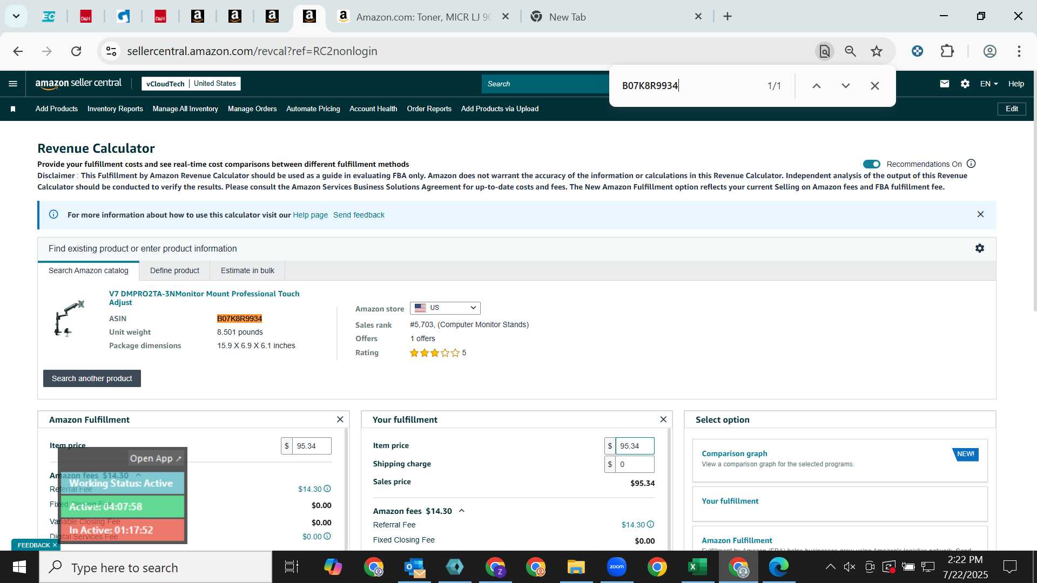The height and width of the screenshot is (583, 1037).
Task: Close the Amazon Fulfillment panel
Action: click(x=340, y=419)
